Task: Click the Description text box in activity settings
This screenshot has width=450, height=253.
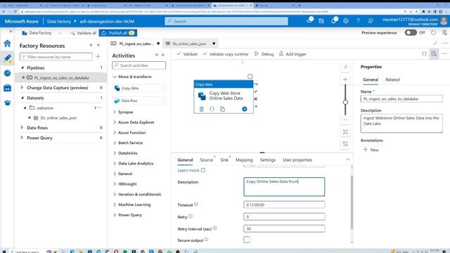Action: 284,187
